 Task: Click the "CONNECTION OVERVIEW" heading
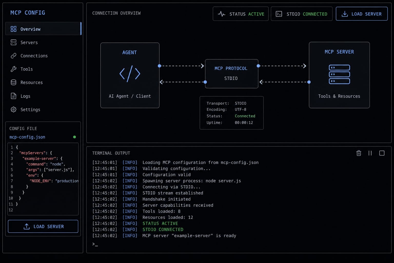[x=116, y=13]
